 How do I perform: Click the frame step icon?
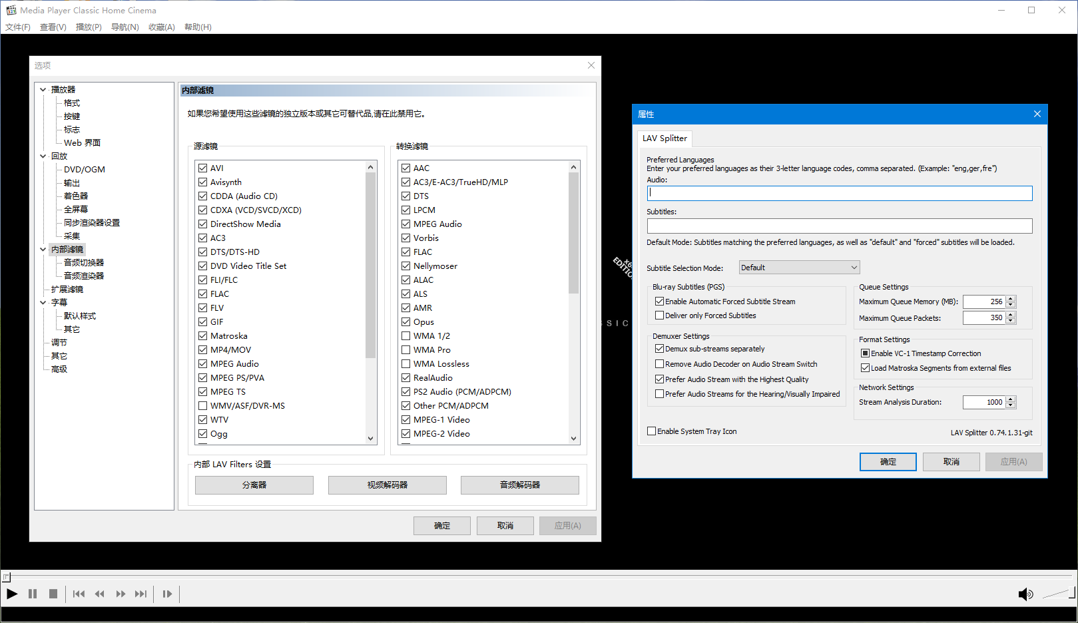167,594
